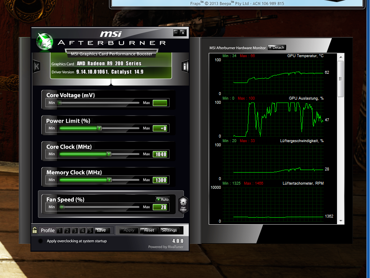Click the MSI Afterburner jet logo icon
The width and height of the screenshot is (370, 278).
coord(45,41)
